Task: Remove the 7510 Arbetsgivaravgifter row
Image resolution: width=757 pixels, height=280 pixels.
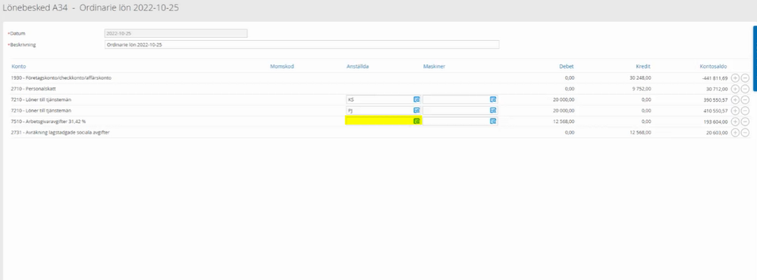Action: point(745,121)
